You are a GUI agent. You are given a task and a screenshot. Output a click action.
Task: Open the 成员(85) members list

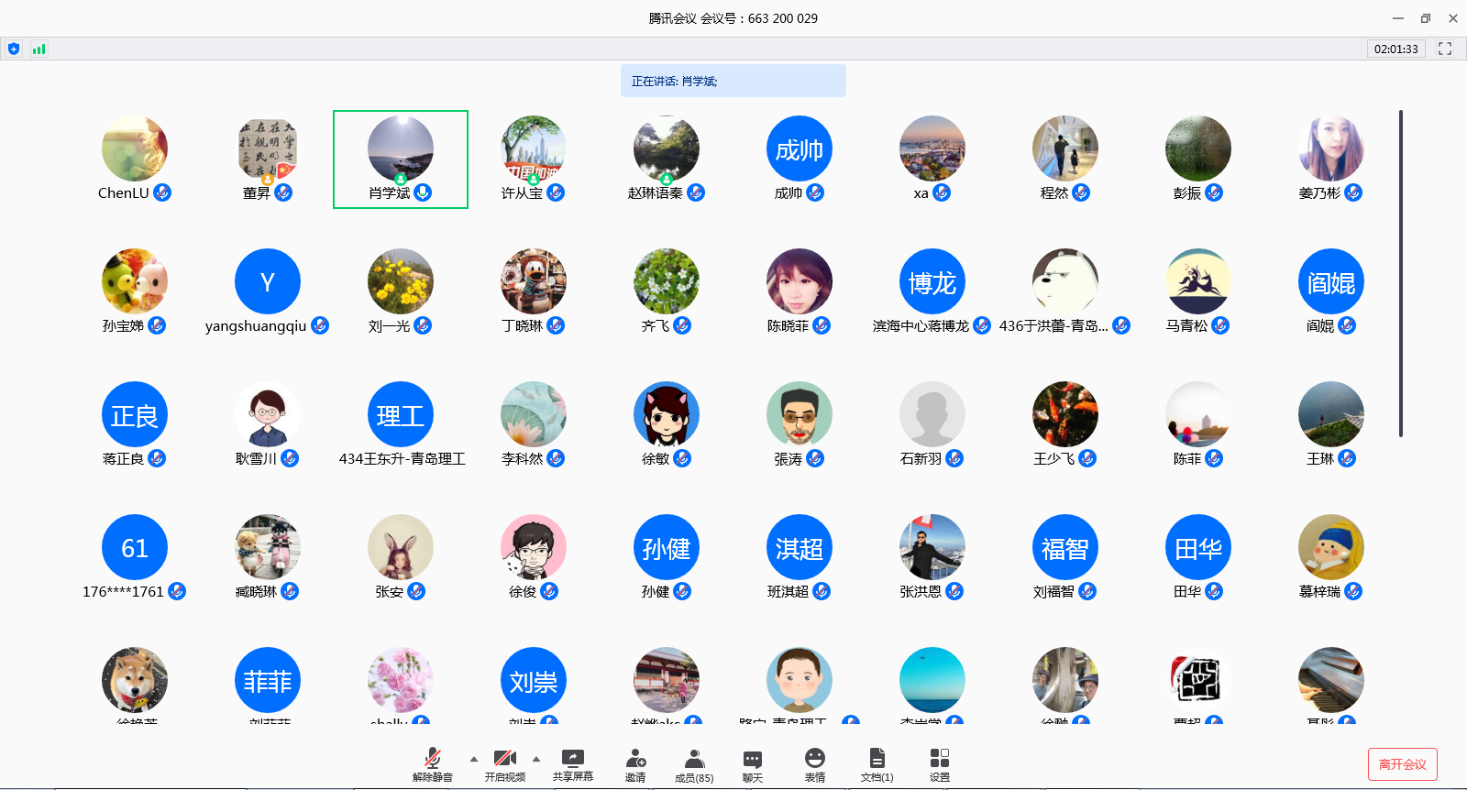694,764
